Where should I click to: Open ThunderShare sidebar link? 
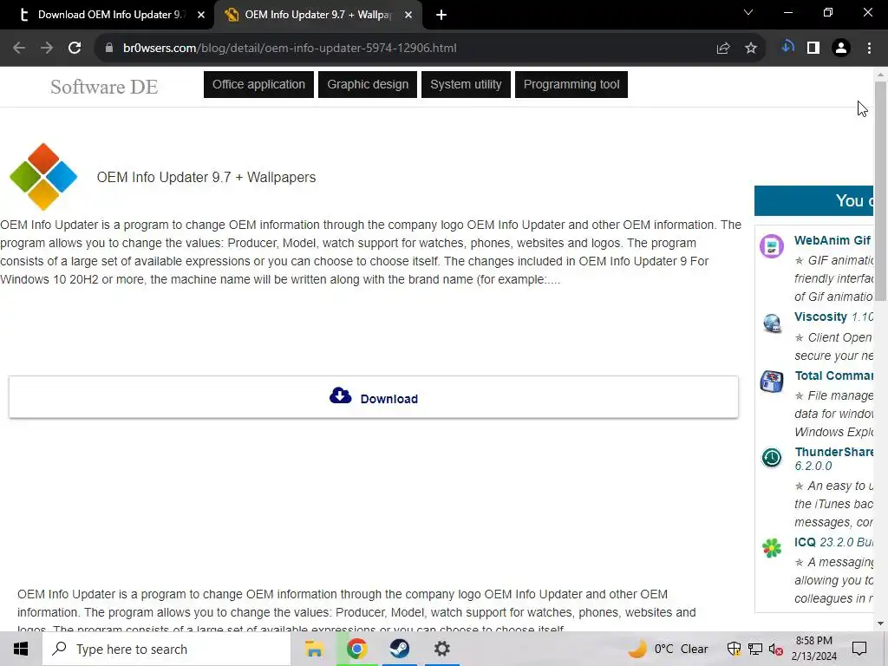point(833,452)
